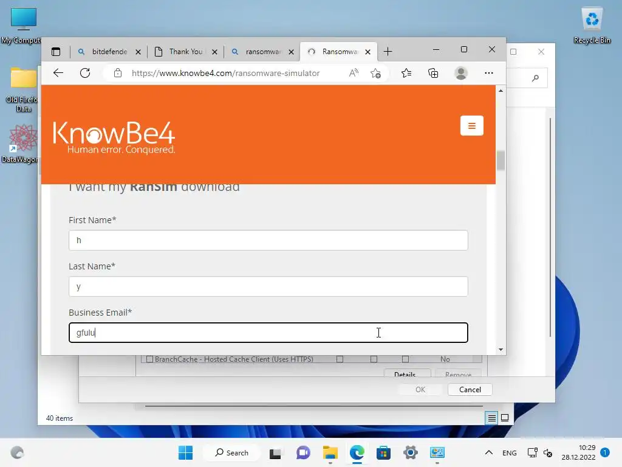Screen dimensions: 622x467
Task: Open the Windows Start menu
Action: pyautogui.click(x=185, y=452)
